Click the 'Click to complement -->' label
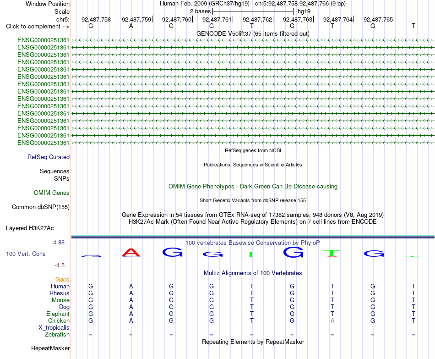The height and width of the screenshot is (359, 435). (38, 27)
